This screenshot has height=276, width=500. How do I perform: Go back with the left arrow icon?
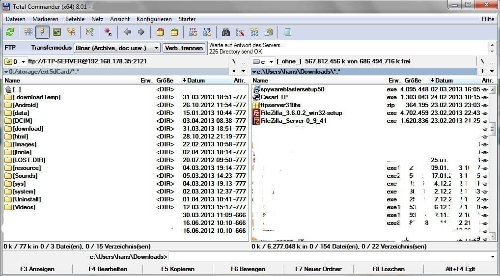pyautogui.click(x=127, y=32)
